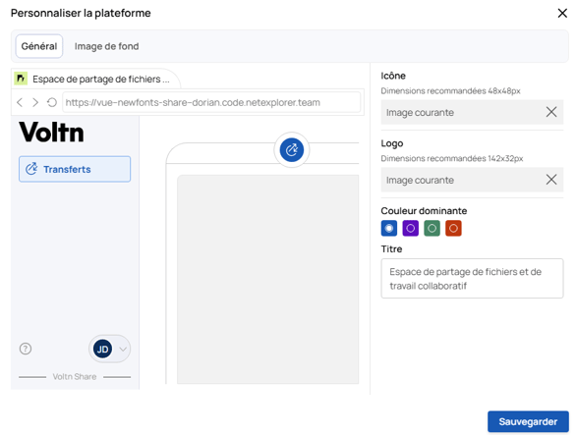The height and width of the screenshot is (435, 577).
Task: Select the orange-red dominant color
Action: point(453,229)
